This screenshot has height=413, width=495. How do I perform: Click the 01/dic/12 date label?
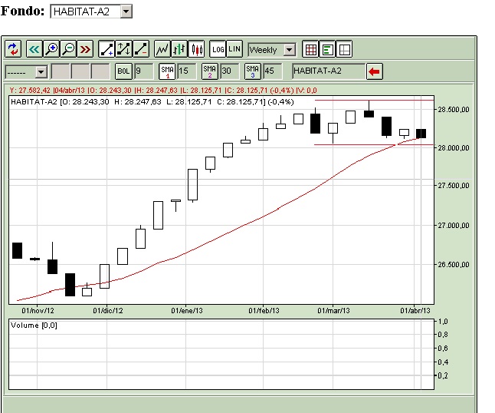coord(107,311)
